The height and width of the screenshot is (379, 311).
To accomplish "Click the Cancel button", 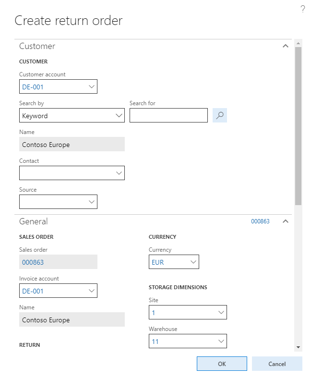I will [x=277, y=364].
